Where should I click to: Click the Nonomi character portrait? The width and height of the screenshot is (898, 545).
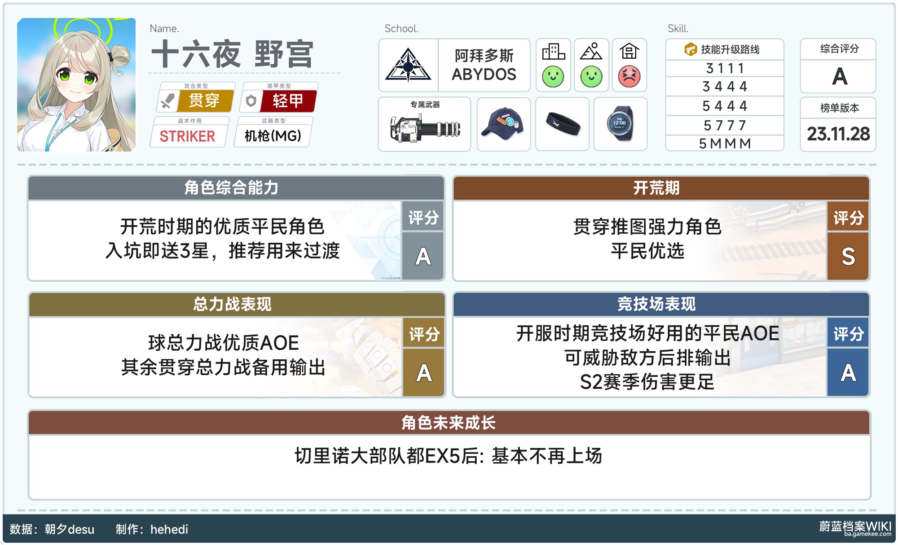(x=76, y=85)
